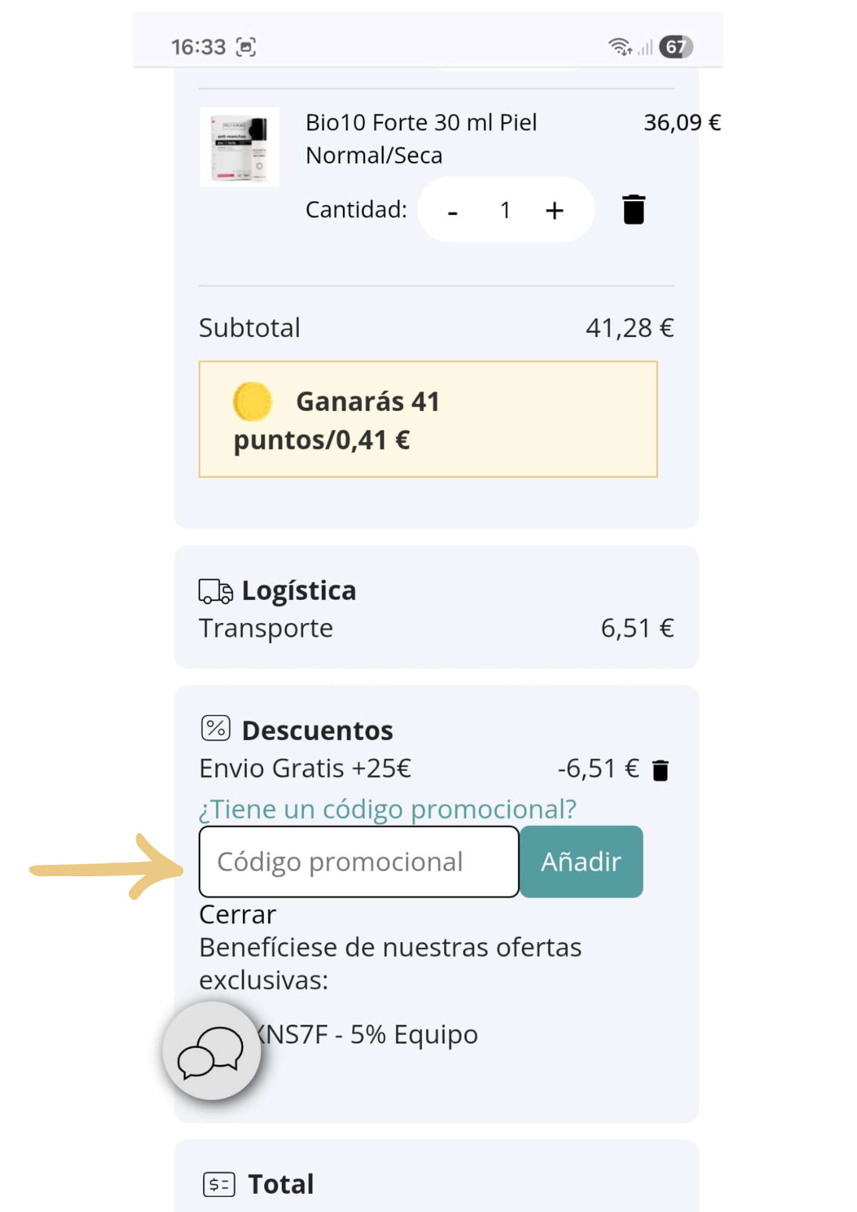
Task: Collapse promo section with Cerrar
Action: (x=238, y=914)
